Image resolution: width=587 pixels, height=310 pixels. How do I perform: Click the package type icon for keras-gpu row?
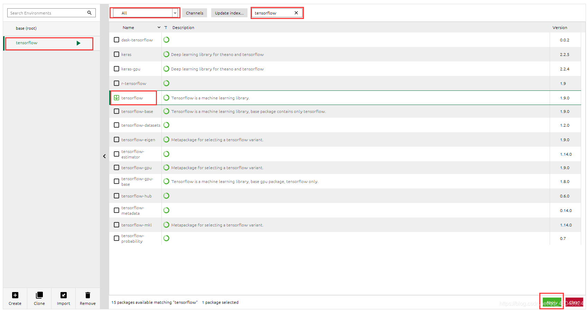click(x=166, y=69)
